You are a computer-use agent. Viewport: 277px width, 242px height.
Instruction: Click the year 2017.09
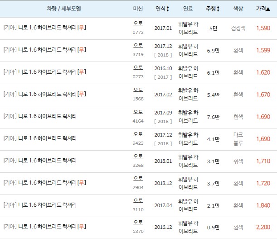[x=163, y=113]
